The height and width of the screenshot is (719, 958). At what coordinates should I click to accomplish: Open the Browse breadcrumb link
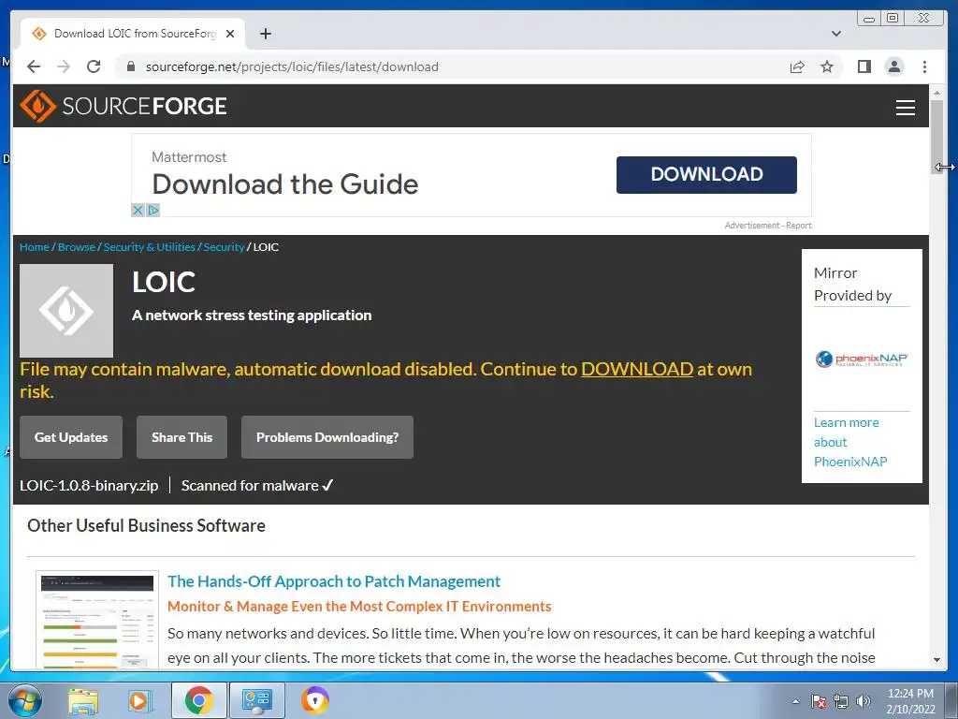pyautogui.click(x=77, y=247)
